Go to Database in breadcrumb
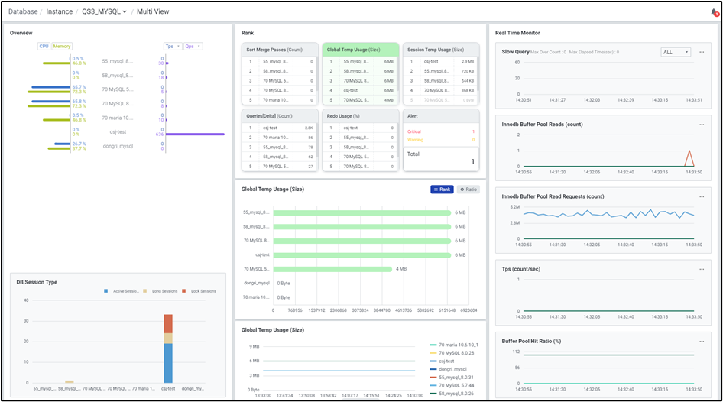 (23, 12)
